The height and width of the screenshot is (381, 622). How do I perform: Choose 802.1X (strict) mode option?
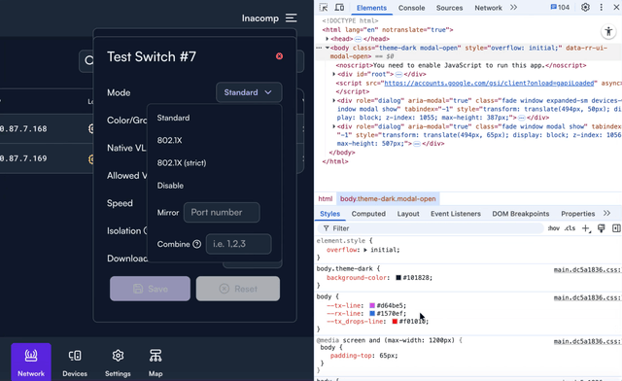[182, 163]
